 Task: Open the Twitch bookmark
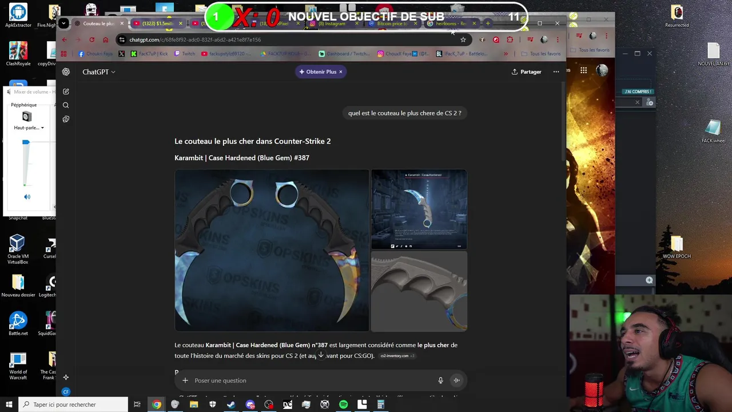point(185,54)
